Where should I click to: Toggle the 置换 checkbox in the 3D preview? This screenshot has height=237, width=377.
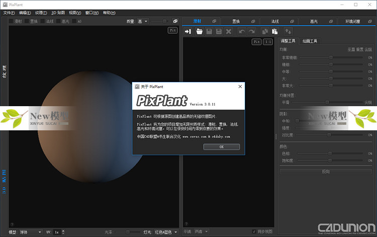(x=27, y=21)
